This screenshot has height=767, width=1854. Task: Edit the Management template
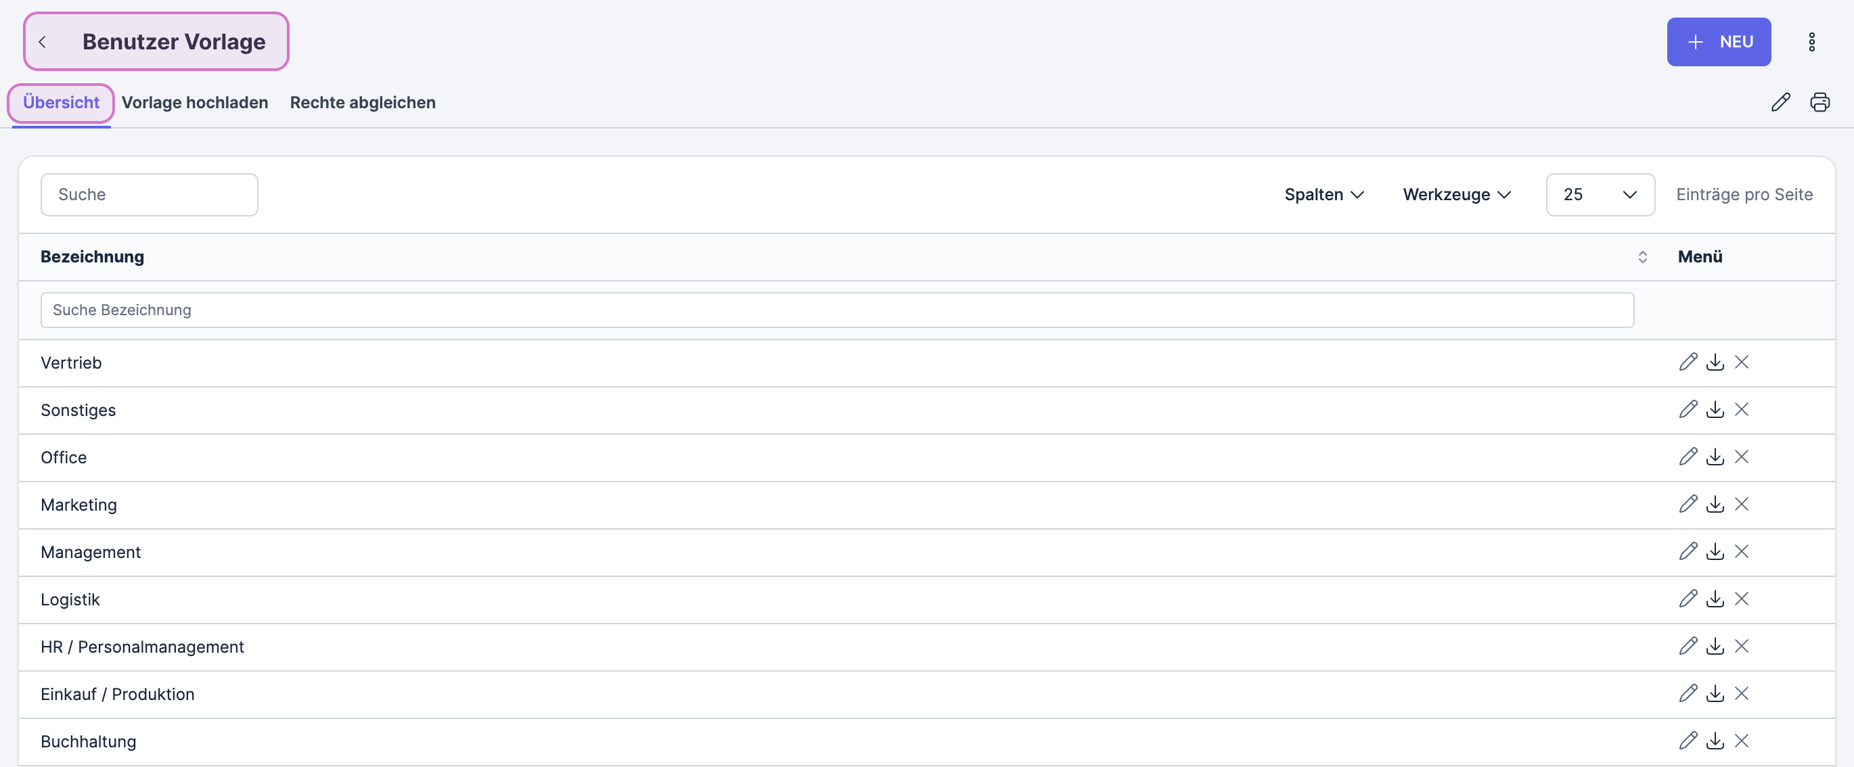1688,552
